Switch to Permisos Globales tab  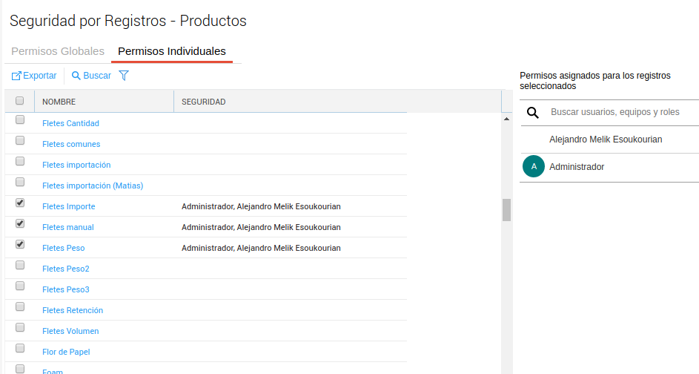58,52
